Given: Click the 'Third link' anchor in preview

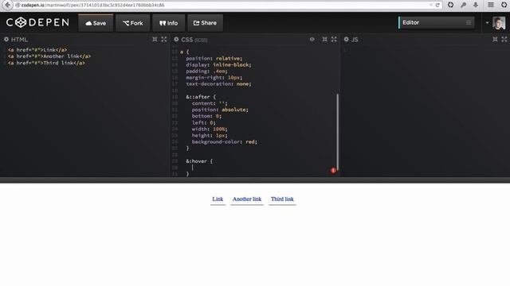Looking at the screenshot, I should [282, 199].
